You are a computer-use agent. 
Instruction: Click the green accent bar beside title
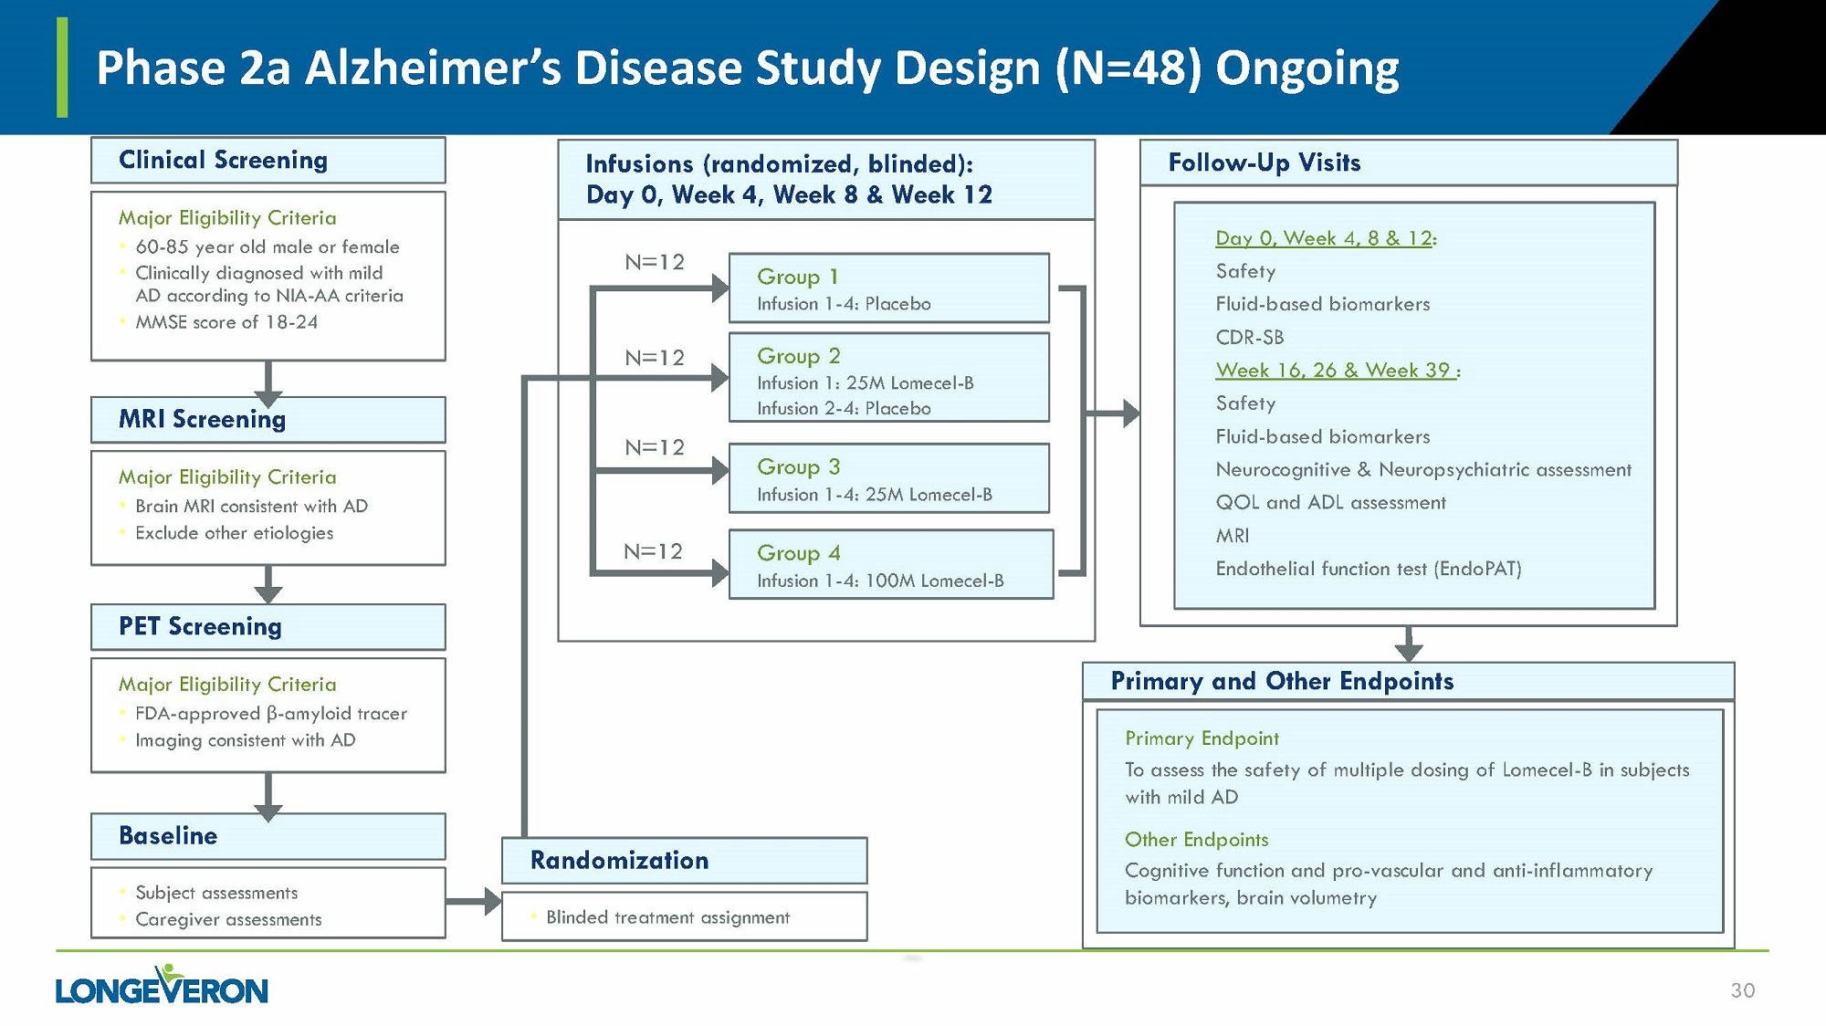pos(62,68)
